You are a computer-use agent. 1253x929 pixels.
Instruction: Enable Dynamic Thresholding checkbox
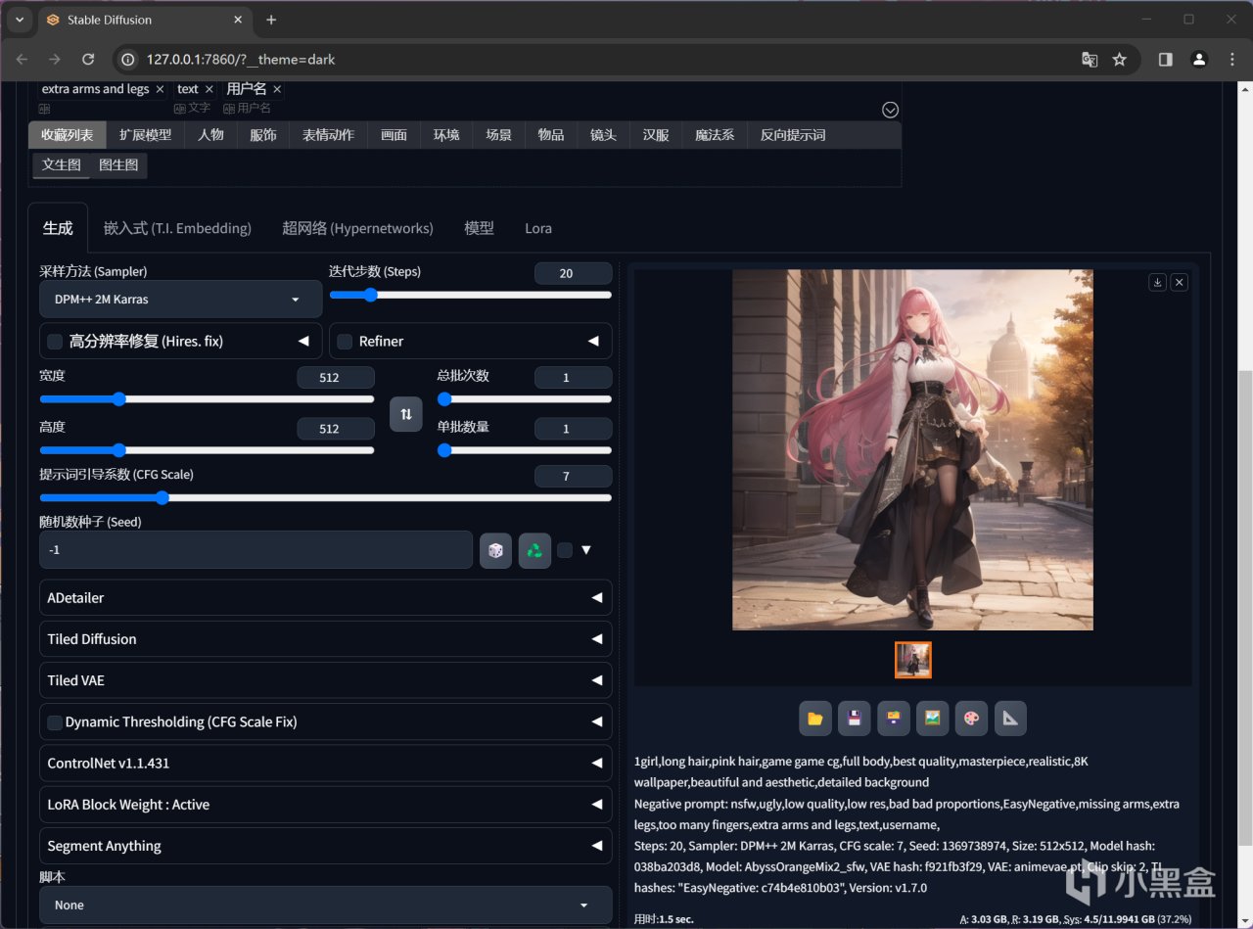[x=55, y=722]
